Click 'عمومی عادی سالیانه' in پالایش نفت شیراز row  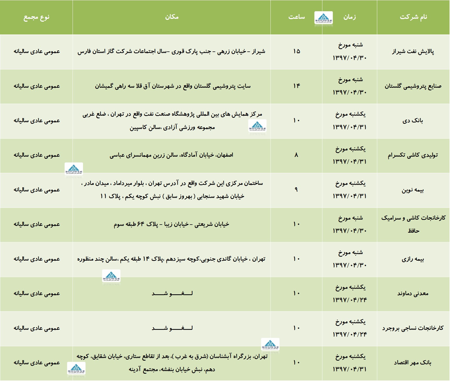point(37,51)
